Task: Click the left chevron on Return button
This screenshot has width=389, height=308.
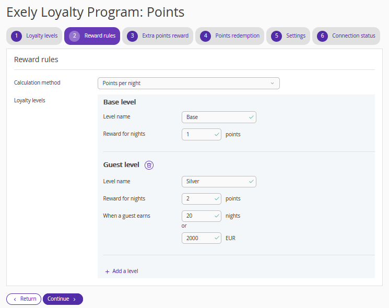Action: (15, 299)
